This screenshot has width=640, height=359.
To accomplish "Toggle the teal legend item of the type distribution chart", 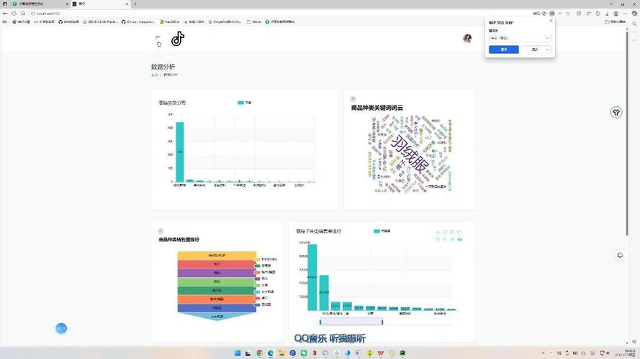I will (x=245, y=103).
